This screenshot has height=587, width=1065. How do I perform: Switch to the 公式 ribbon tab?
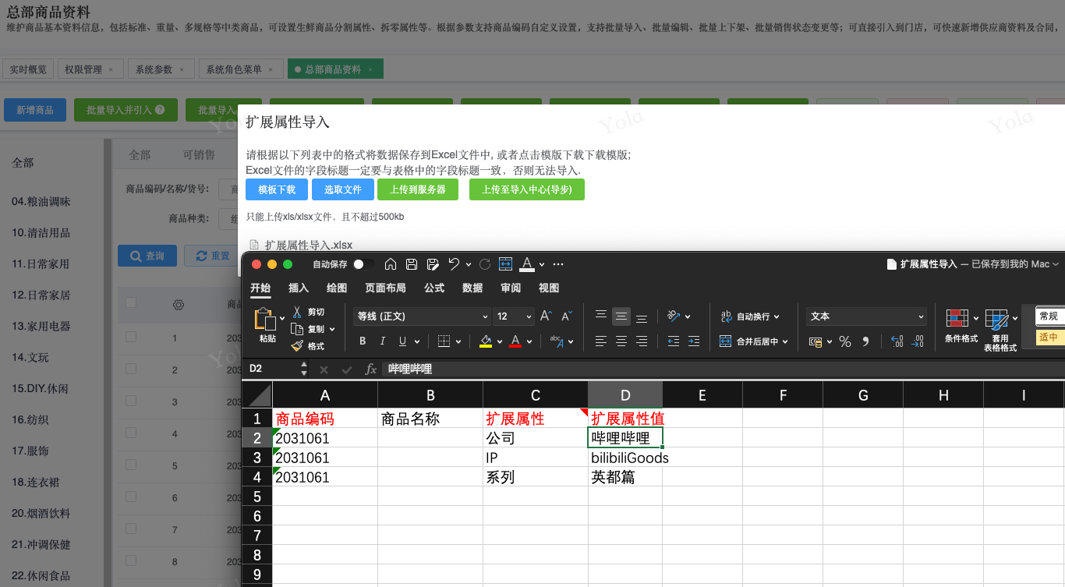pyautogui.click(x=434, y=288)
